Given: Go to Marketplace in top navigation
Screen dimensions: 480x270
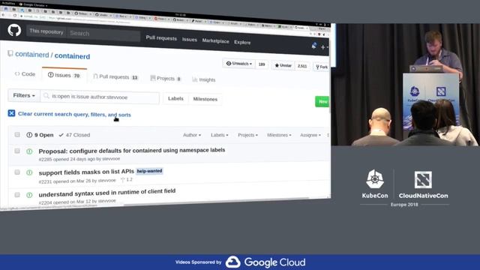Looking at the screenshot, I should pyautogui.click(x=215, y=40).
